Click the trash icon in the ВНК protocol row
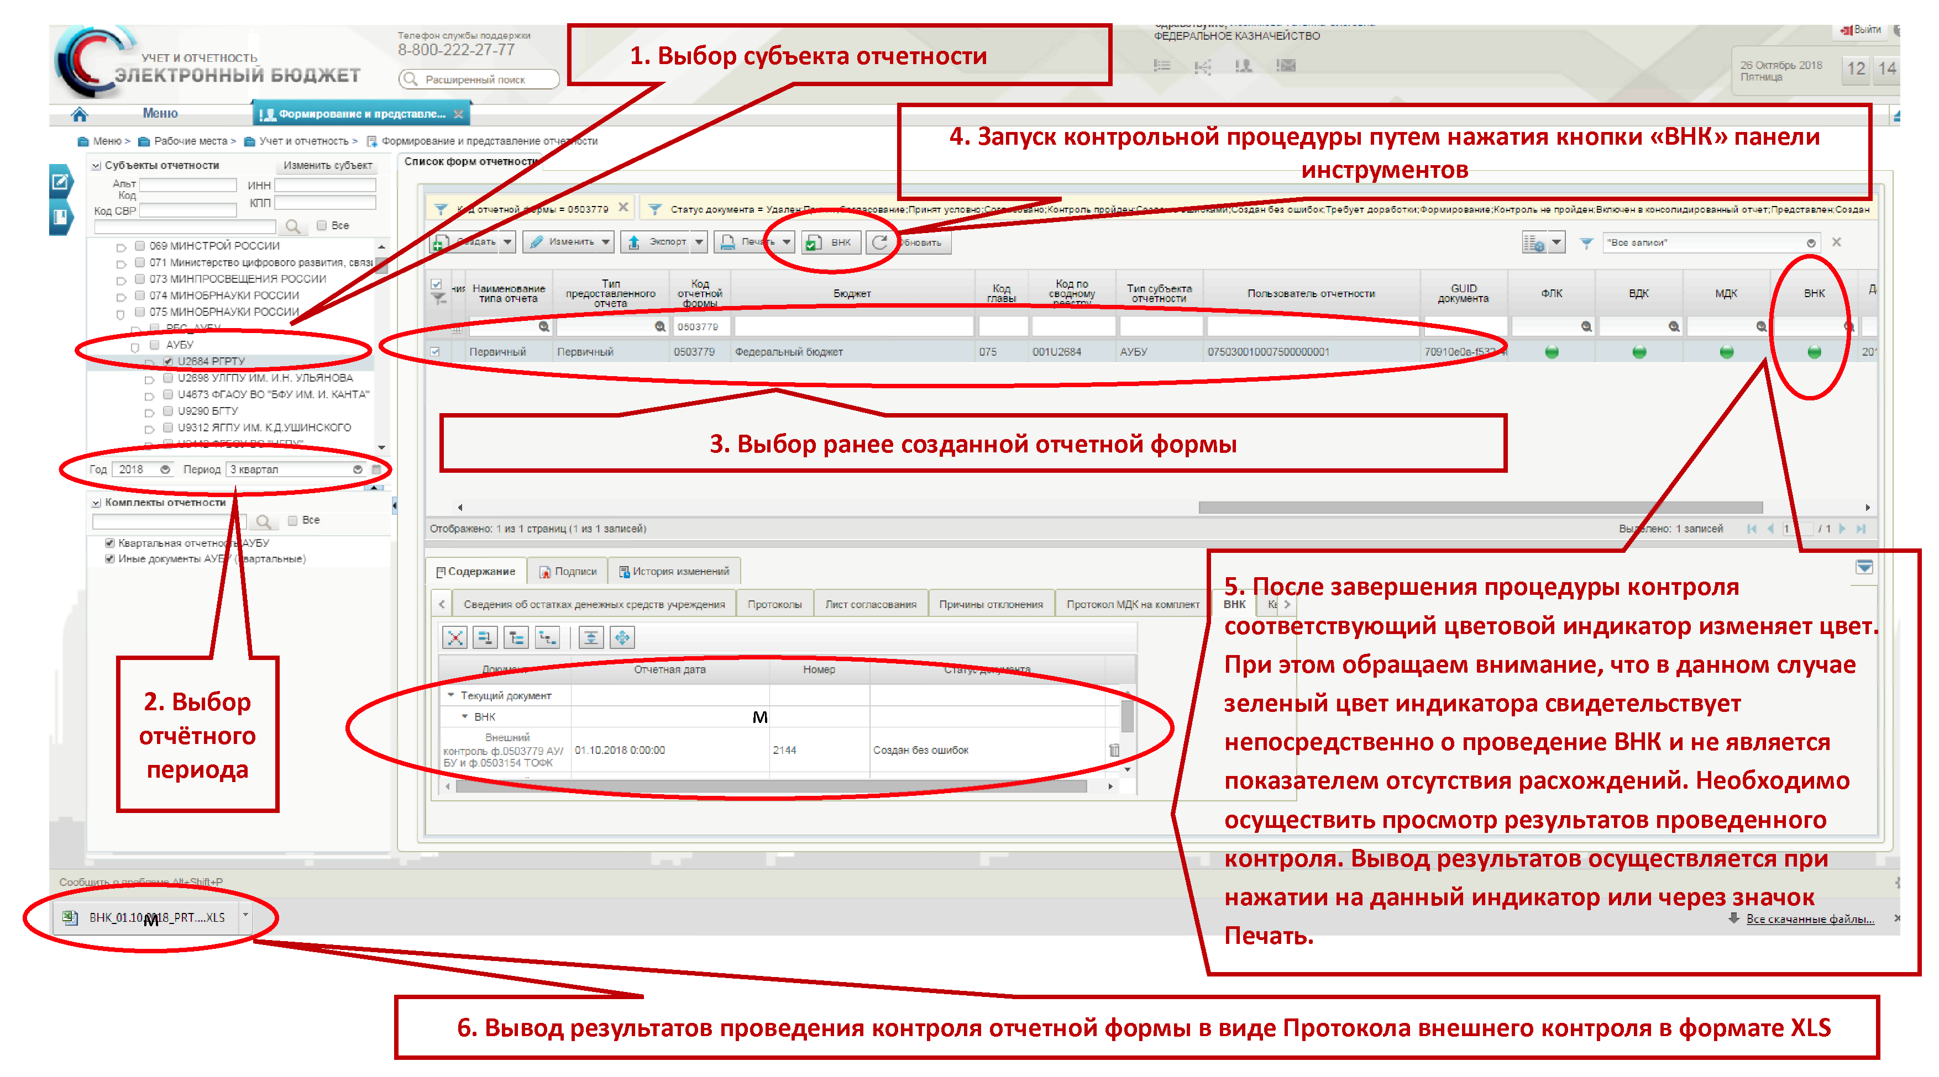 click(x=1114, y=750)
